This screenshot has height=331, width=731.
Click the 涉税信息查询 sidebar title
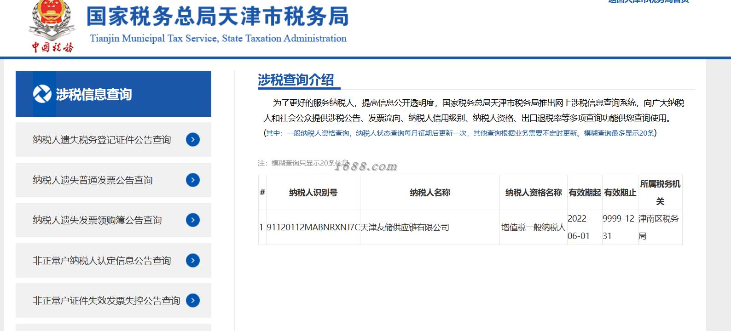[94, 94]
